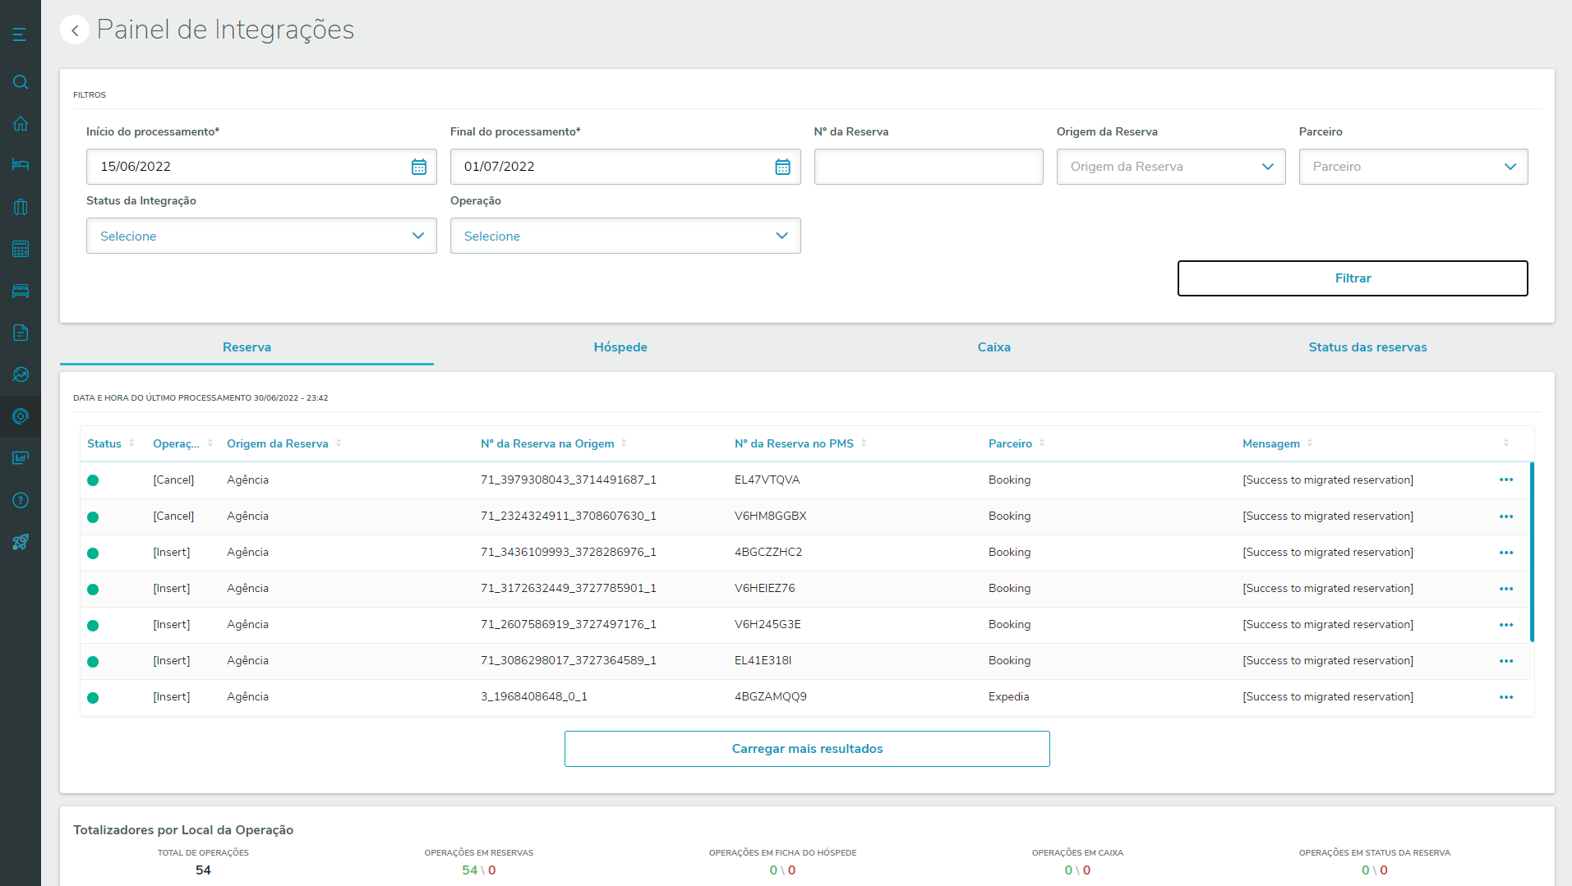Viewport: 1572px width, 886px height.
Task: Click the Filtrar button
Action: coord(1352,278)
